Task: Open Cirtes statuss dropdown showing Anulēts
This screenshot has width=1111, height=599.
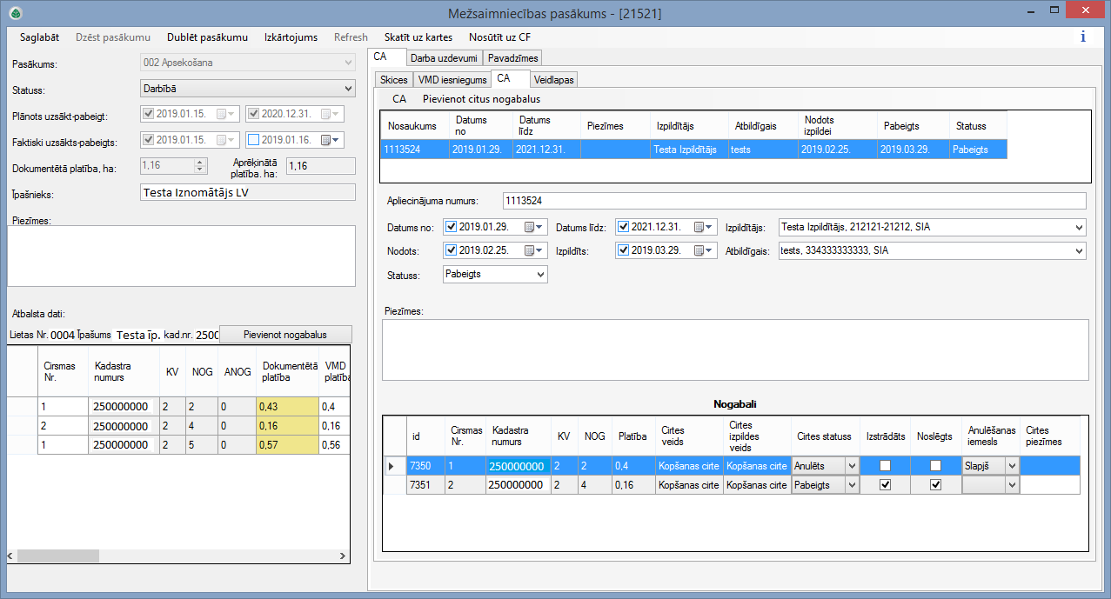Action: [851, 466]
